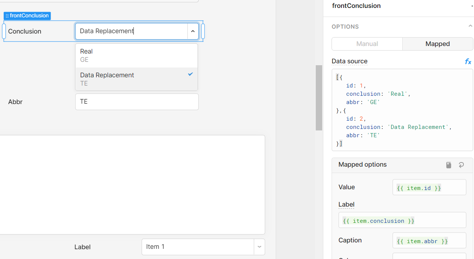Click the Label field with item.conclusion
The image size is (474, 259).
[x=402, y=220]
